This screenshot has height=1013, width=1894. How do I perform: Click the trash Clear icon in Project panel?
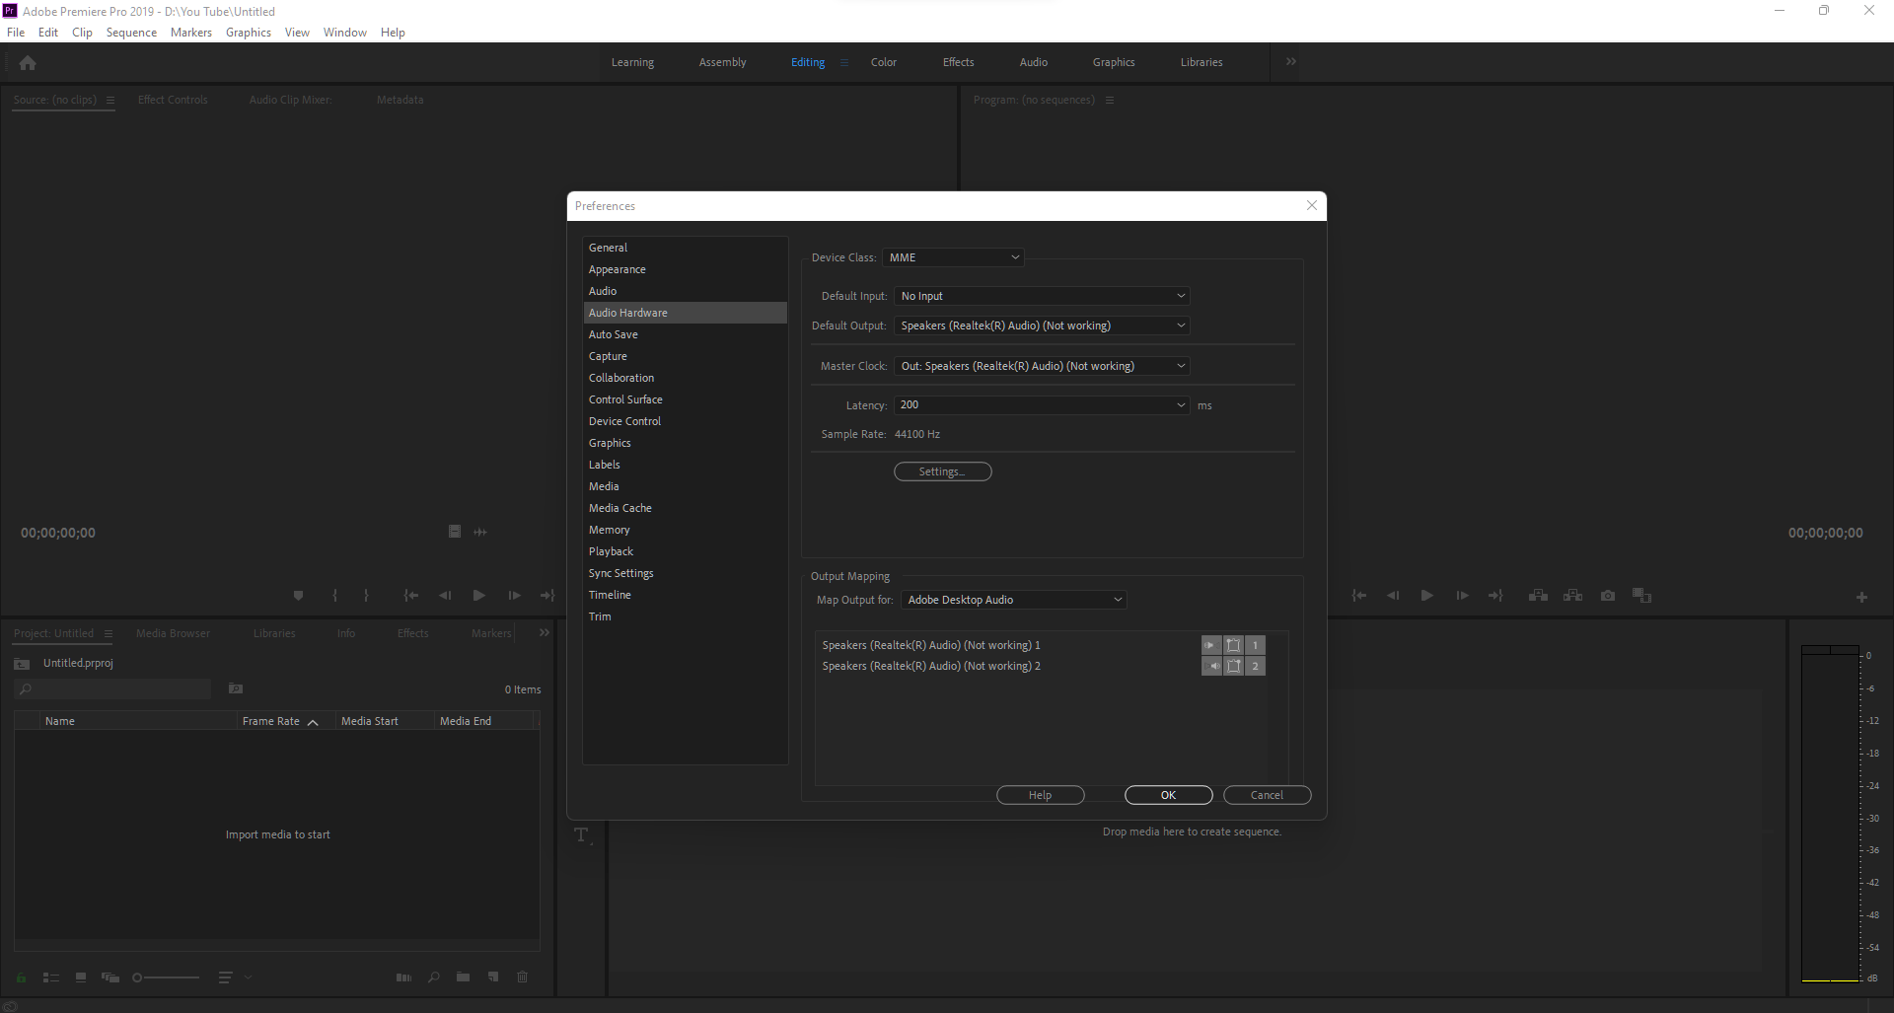pos(523,977)
